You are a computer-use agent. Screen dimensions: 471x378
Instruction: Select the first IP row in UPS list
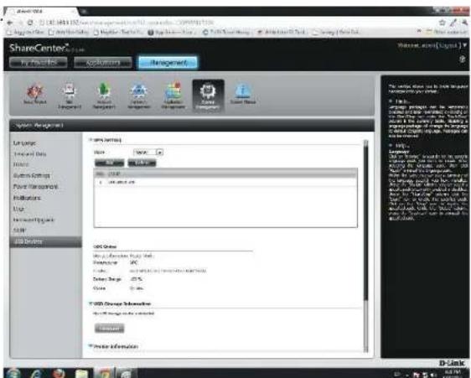225,183
